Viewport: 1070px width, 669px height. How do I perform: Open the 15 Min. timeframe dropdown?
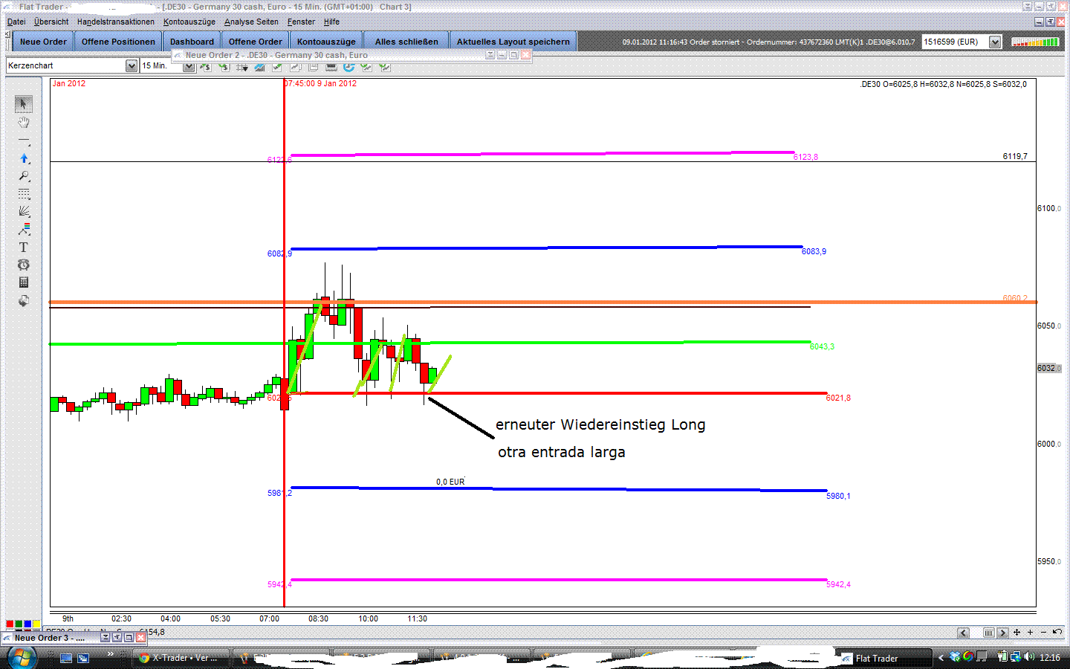point(189,66)
